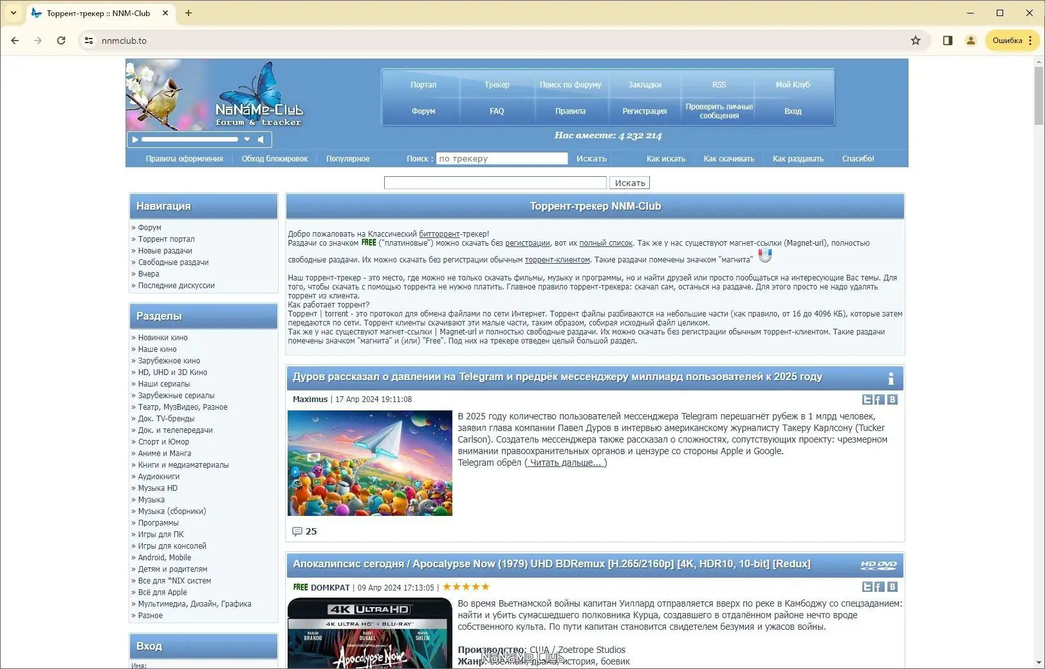Share the Telegram news post on Facebook

[879, 399]
